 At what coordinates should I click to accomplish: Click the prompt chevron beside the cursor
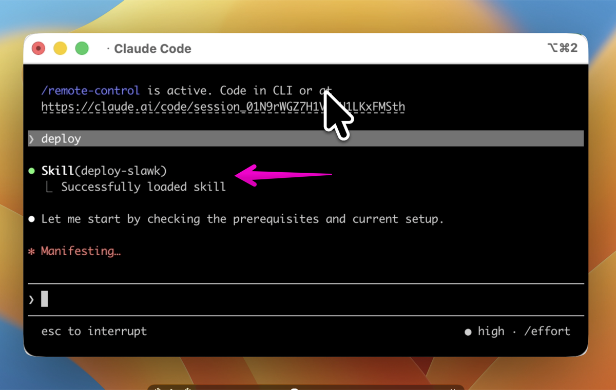[x=32, y=299]
